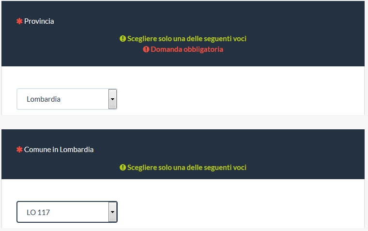Click the Provincia question label
The width and height of the screenshot is (368, 231).
[x=39, y=21]
